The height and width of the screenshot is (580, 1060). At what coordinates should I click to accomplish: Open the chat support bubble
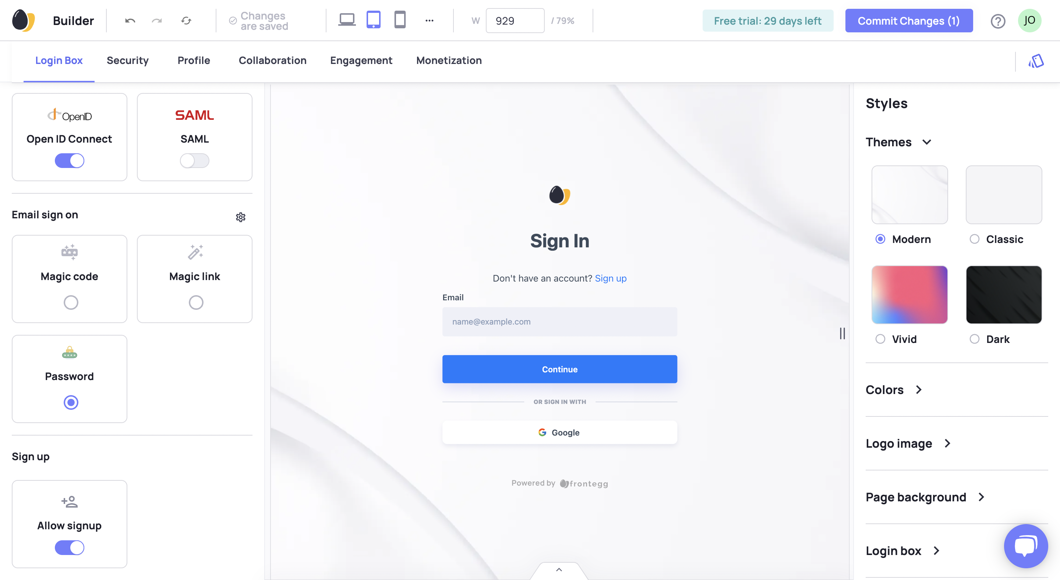[1026, 546]
